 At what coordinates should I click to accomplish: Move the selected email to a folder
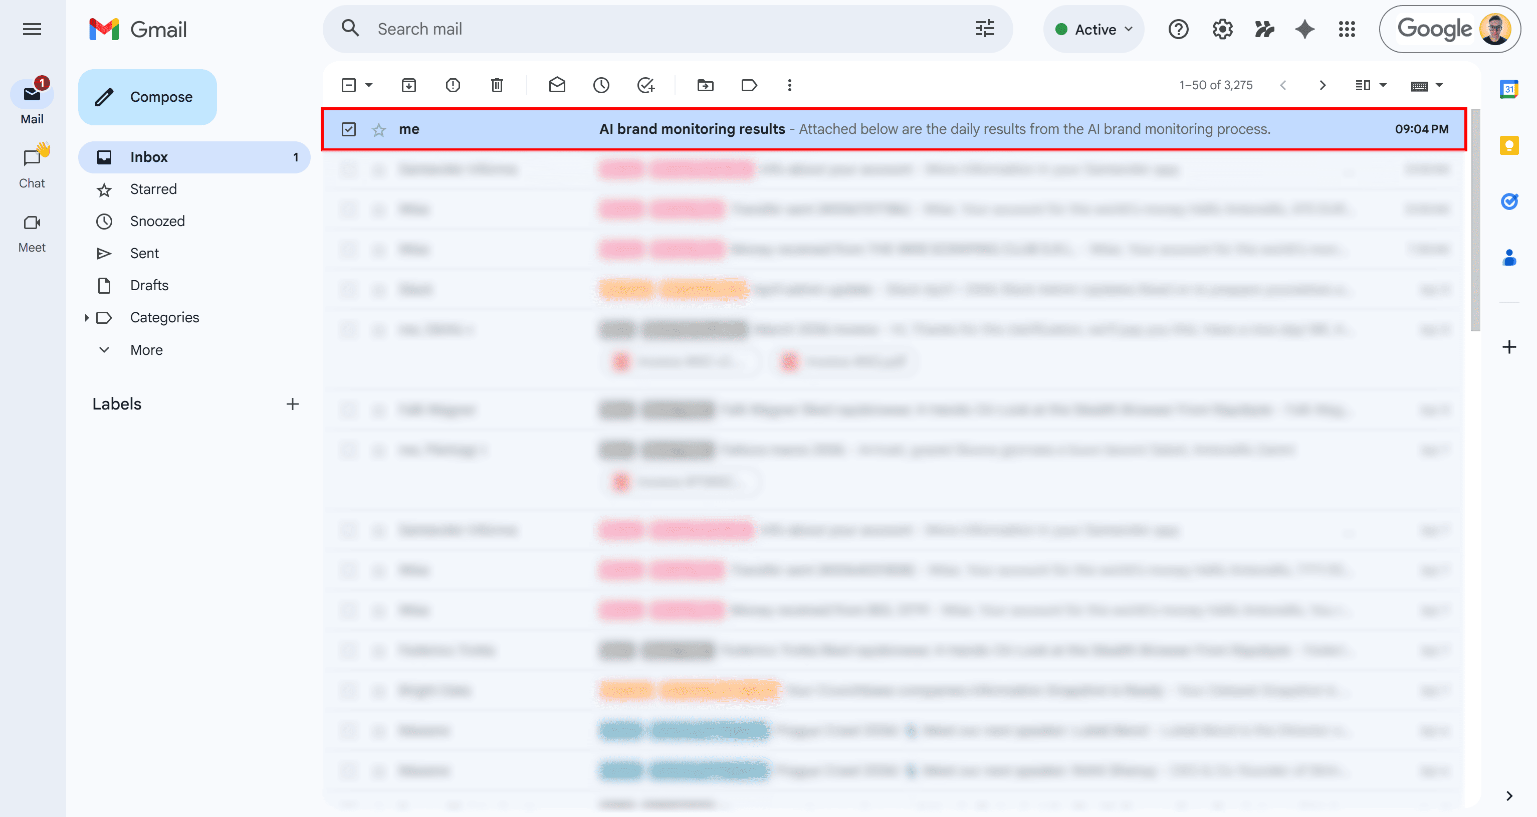click(x=705, y=85)
